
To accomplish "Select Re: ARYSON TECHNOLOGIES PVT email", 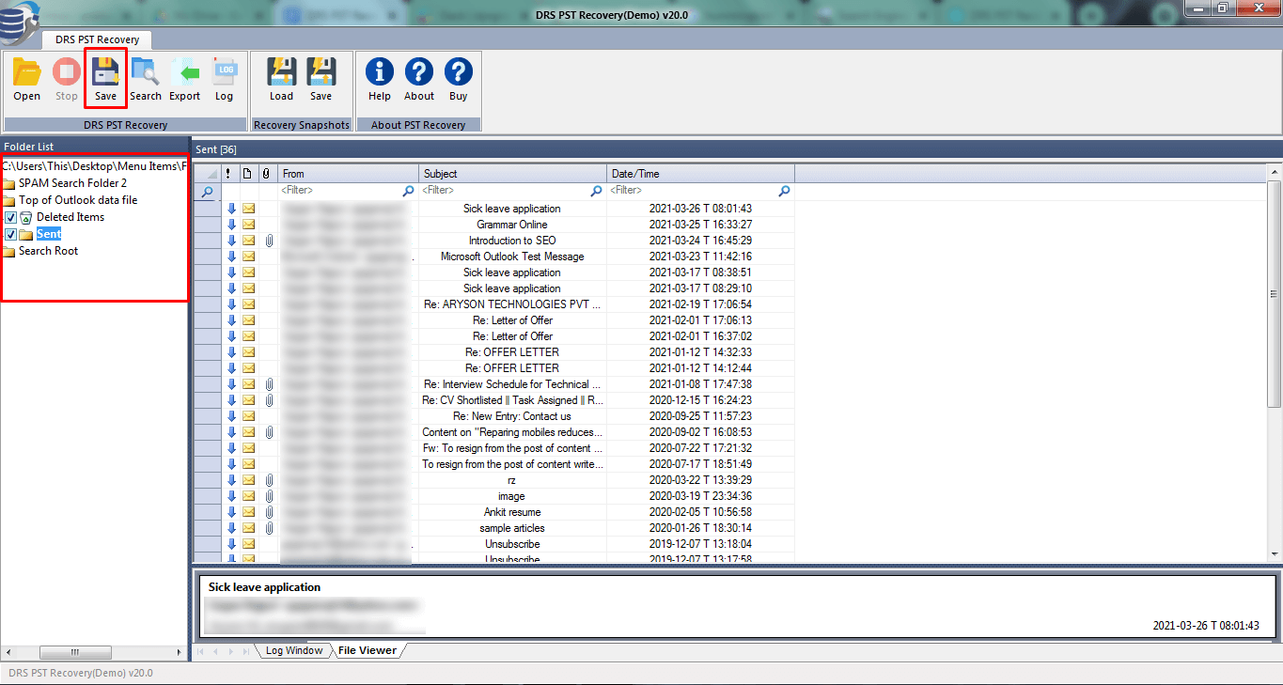I will [x=512, y=304].
